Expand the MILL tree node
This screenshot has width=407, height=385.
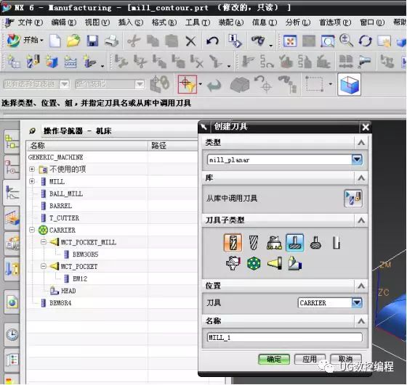tap(32, 181)
